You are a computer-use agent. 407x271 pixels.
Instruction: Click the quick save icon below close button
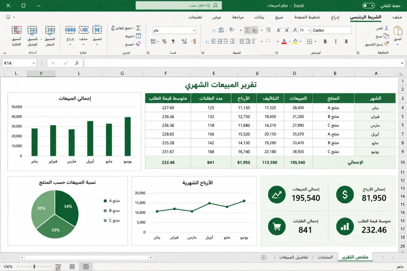tap(8, 17)
